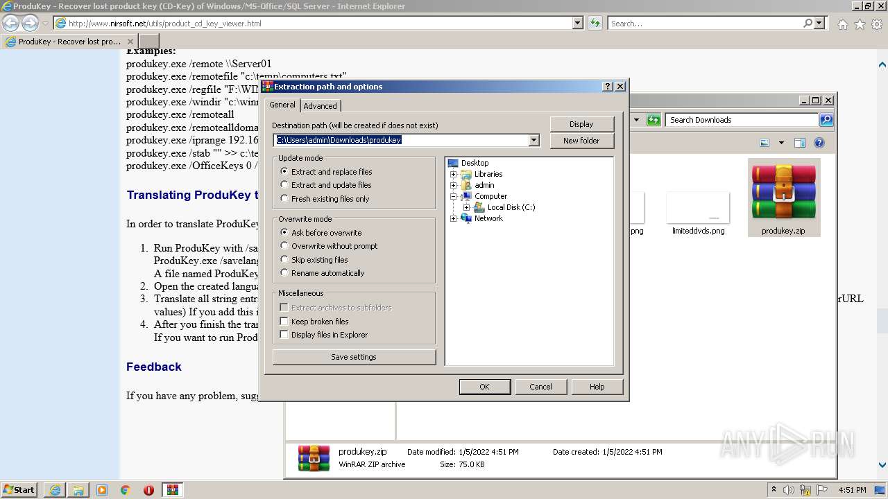The image size is (888, 499).
Task: Expand the admin tree node
Action: tap(454, 185)
